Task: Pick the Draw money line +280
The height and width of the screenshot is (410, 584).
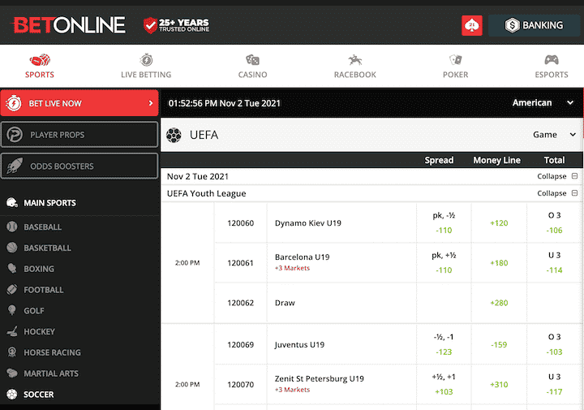Action: [x=499, y=303]
